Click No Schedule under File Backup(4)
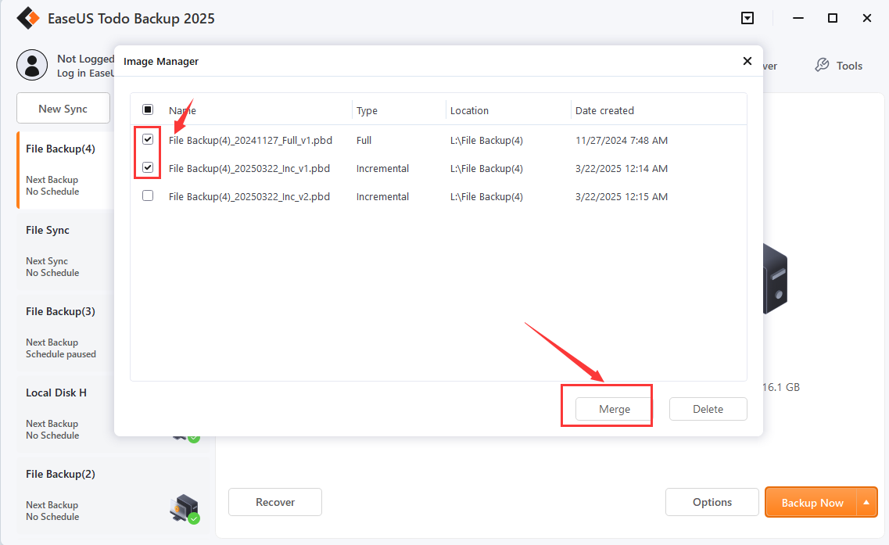889x545 pixels. (52, 192)
